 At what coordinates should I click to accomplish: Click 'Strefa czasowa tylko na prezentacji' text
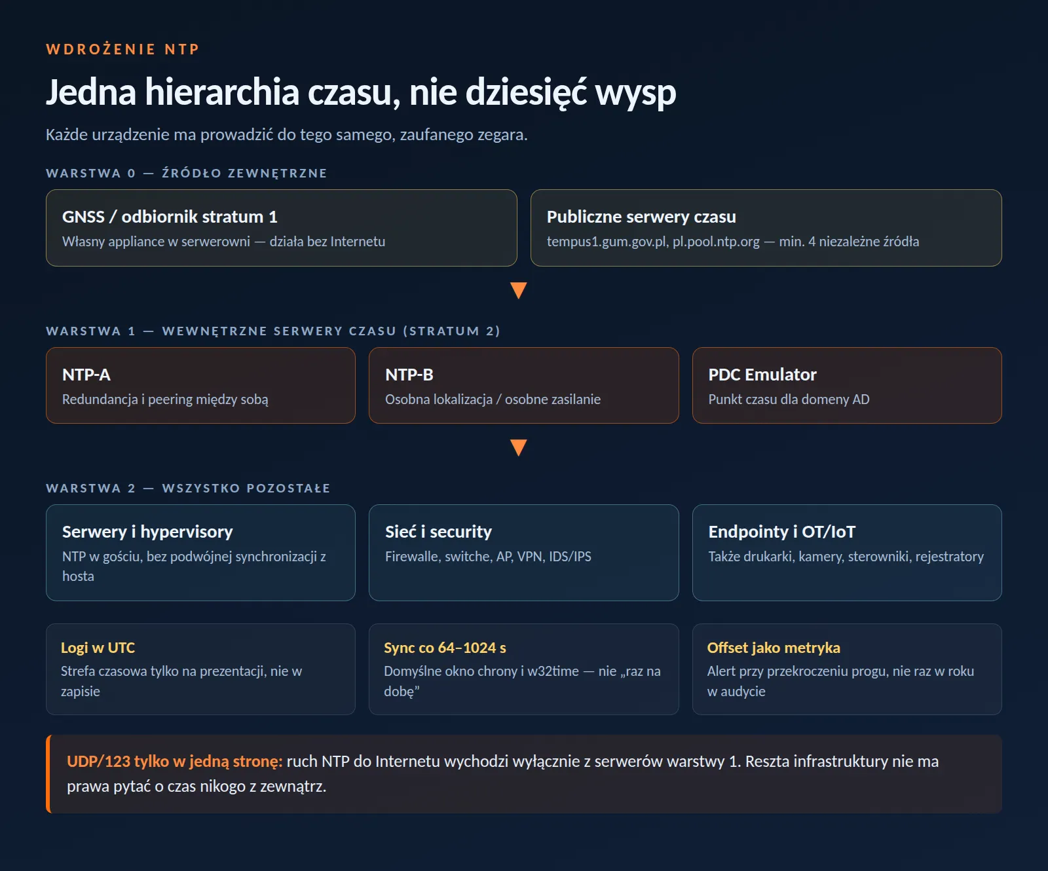coord(181,681)
